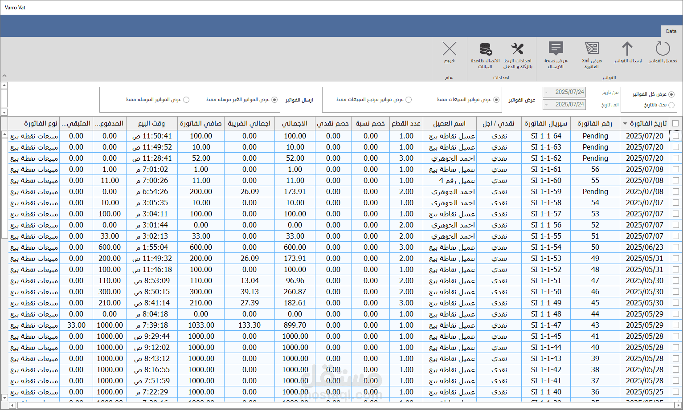Sort by 'تاريخ الفاتورة' column header

click(x=644, y=123)
